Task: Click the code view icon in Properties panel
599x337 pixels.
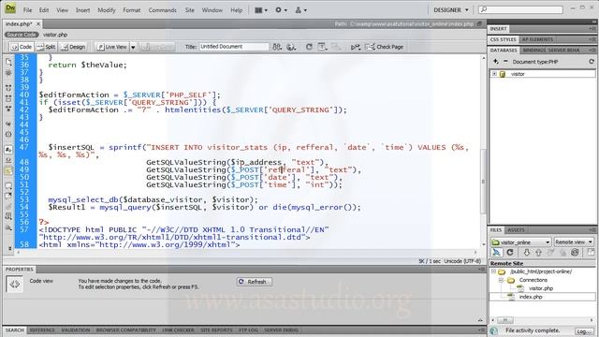Action: click(15, 285)
